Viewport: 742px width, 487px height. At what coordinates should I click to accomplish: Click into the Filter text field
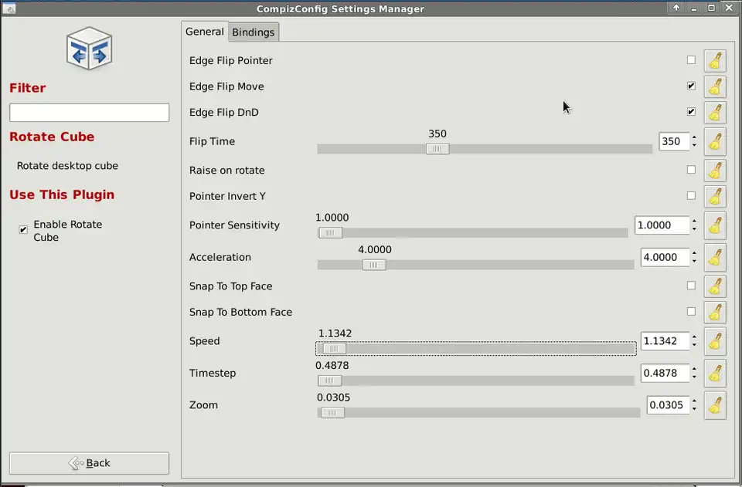(89, 113)
